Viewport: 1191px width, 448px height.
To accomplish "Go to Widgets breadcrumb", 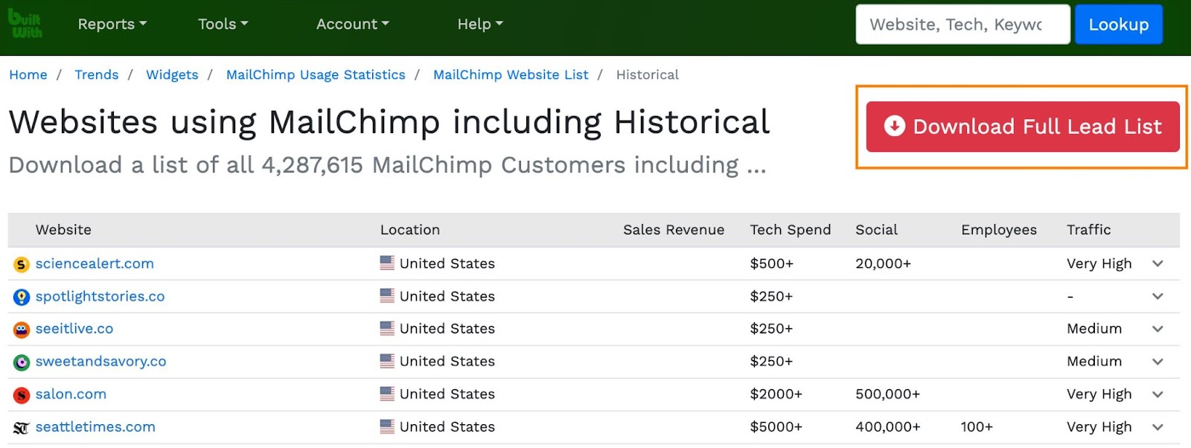I will [172, 74].
